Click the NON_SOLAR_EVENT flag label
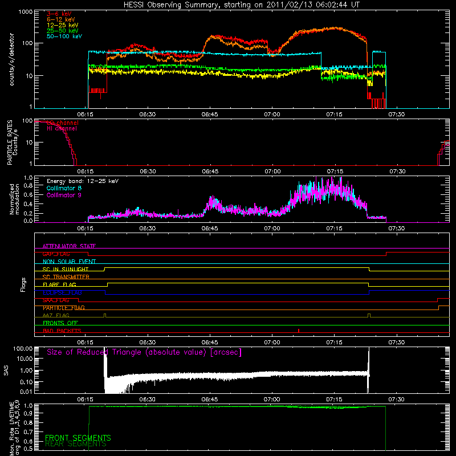This screenshot has height=456, width=456. click(69, 262)
